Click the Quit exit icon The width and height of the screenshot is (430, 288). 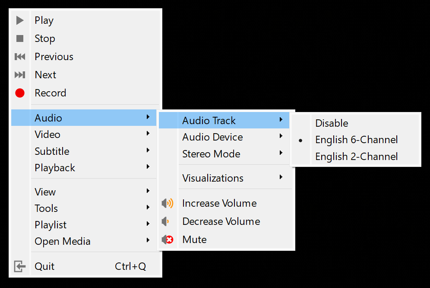point(20,266)
